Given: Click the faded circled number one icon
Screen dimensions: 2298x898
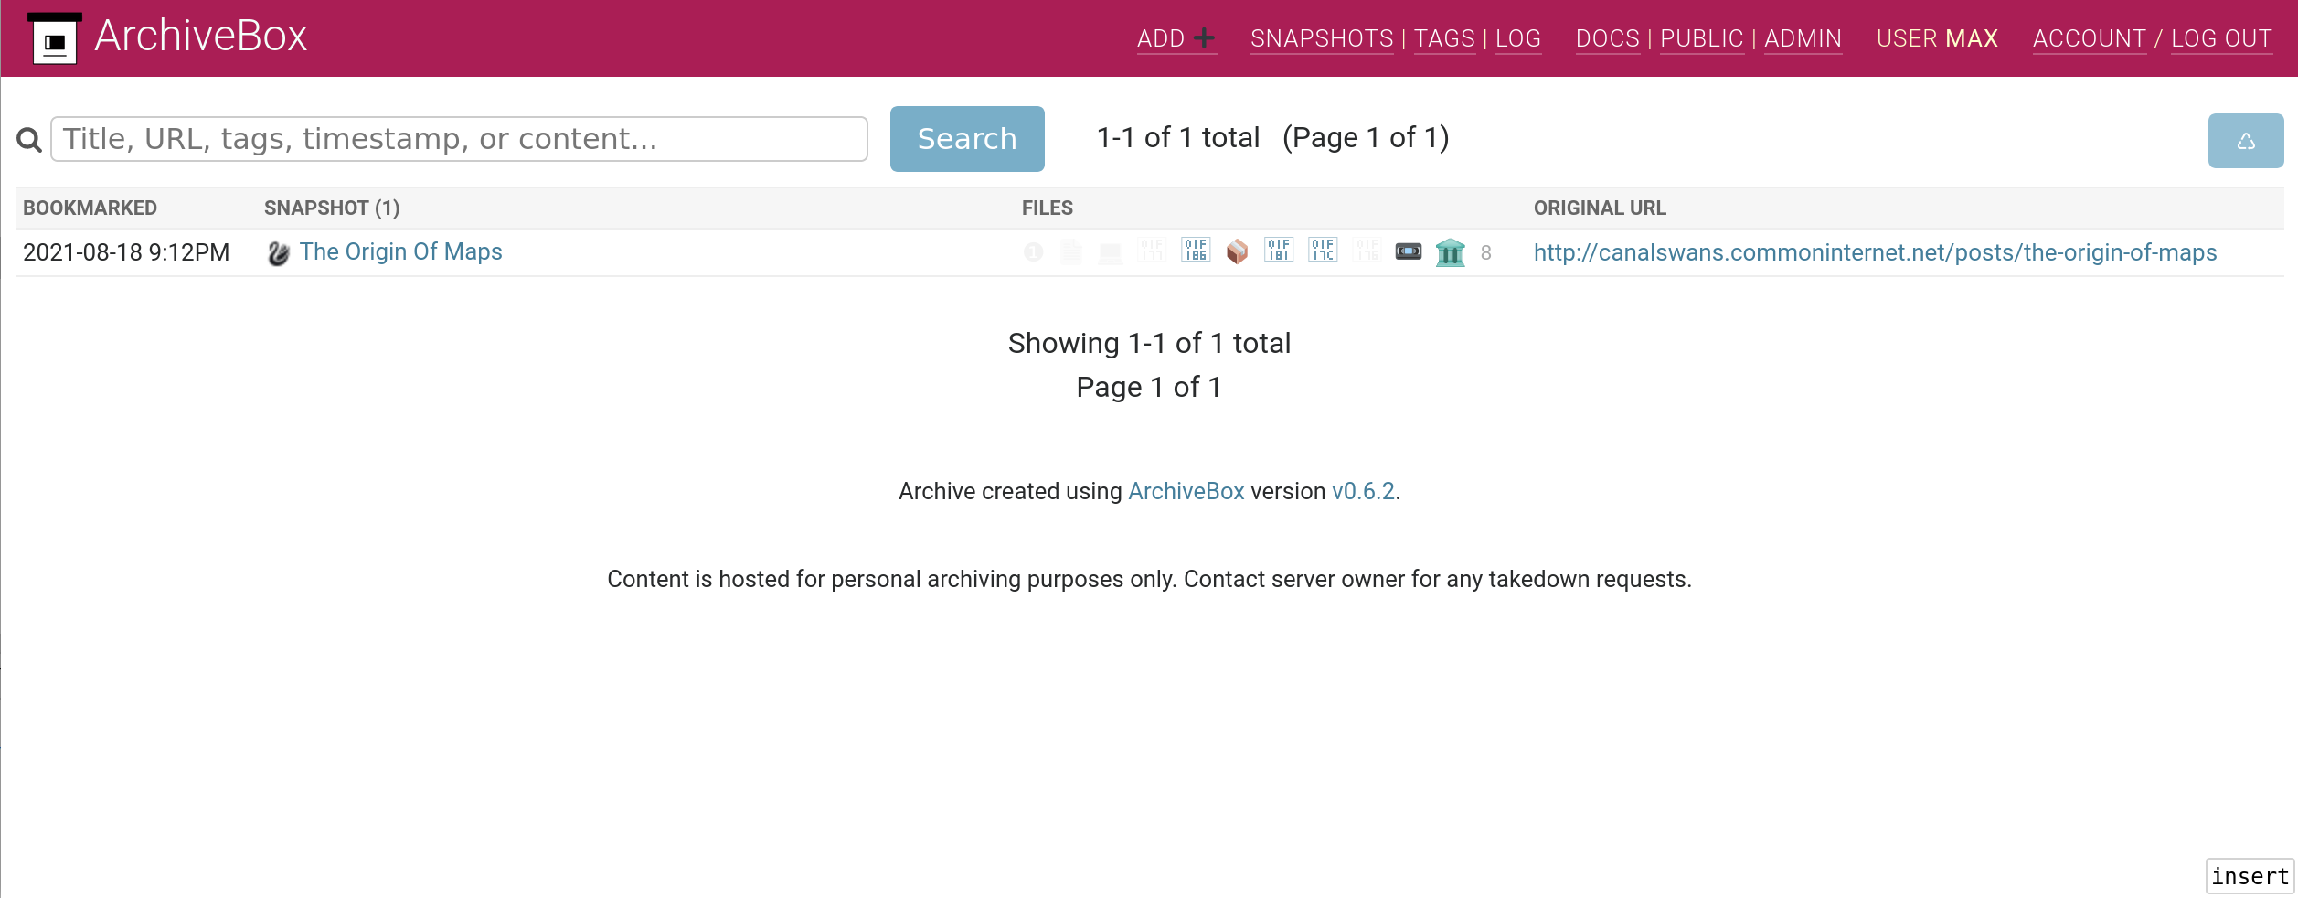Looking at the screenshot, I should [x=1033, y=252].
